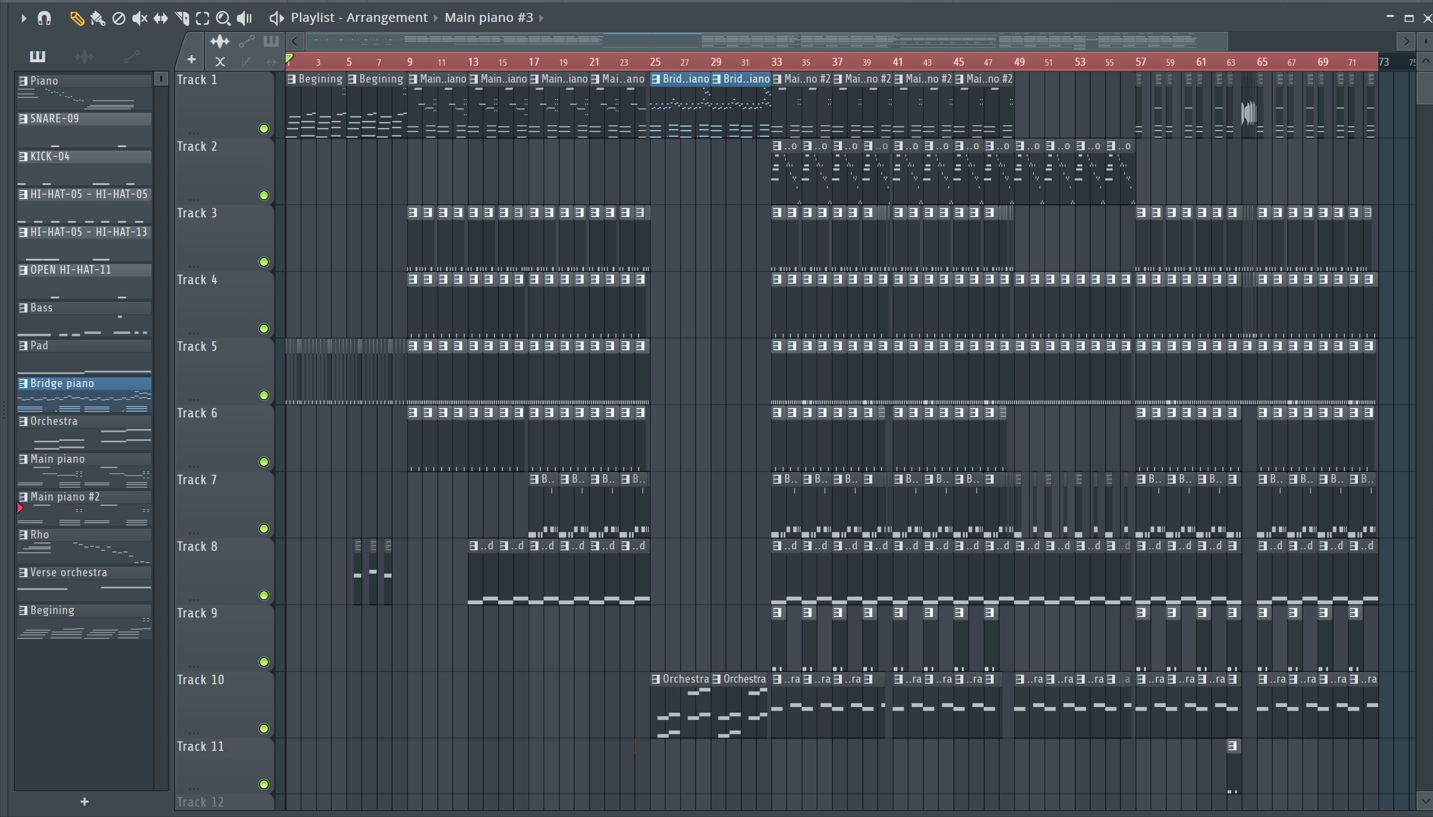The image size is (1433, 817).
Task: Click bar 49 on the timeline ruler
Action: (1019, 62)
